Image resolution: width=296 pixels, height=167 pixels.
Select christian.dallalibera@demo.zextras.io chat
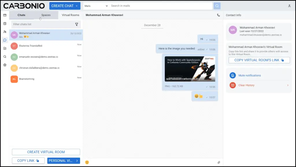point(46,68)
